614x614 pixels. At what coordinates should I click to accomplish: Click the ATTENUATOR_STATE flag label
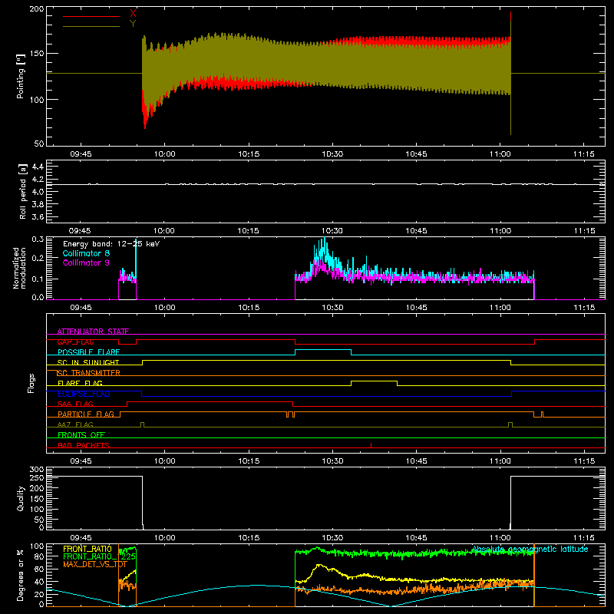(x=93, y=332)
